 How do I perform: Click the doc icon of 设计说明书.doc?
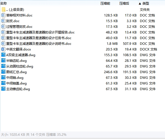coord(3,44)
